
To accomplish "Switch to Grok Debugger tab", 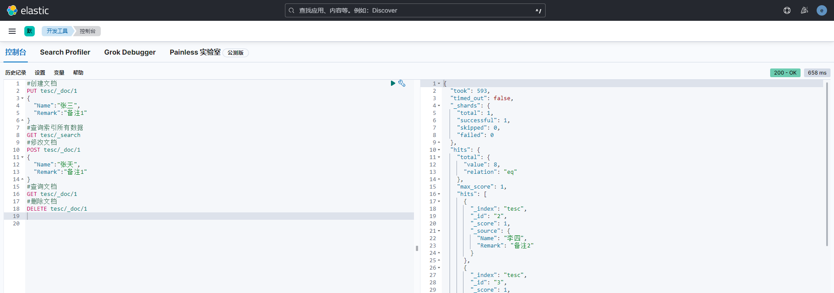I will tap(130, 52).
